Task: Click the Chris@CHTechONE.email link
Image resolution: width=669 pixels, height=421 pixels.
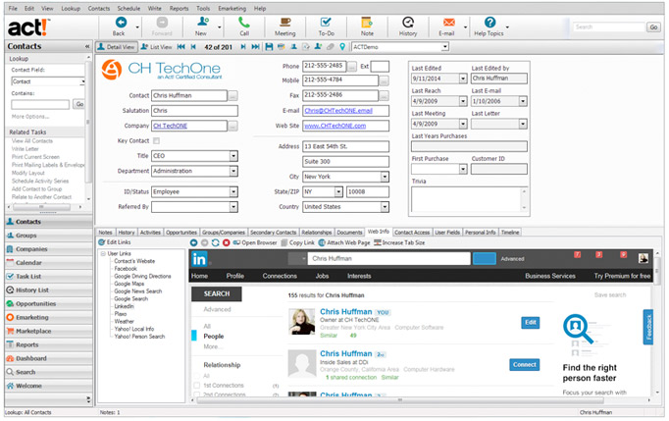Action: coord(338,111)
